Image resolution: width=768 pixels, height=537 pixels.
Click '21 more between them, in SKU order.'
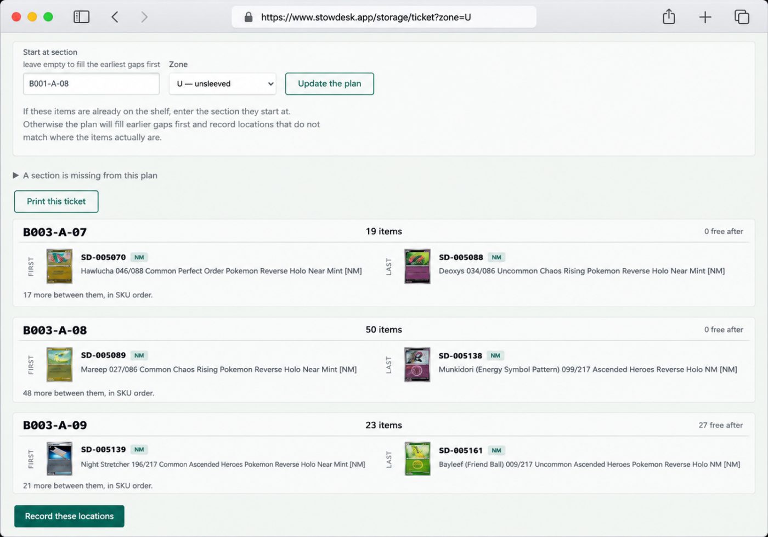point(88,486)
